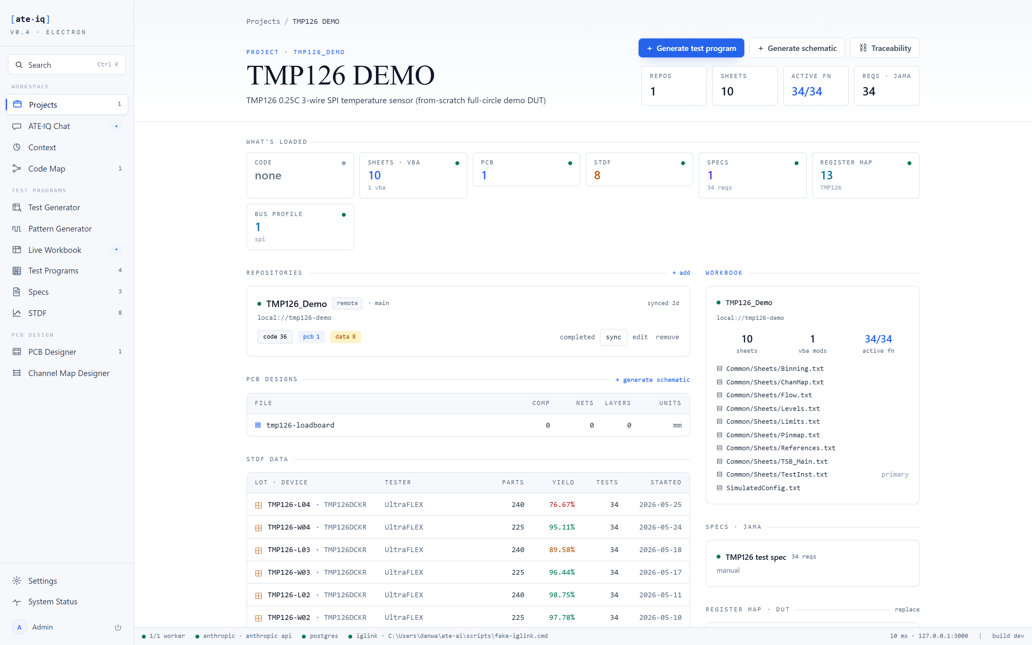Image resolution: width=1032 pixels, height=645 pixels.
Task: Click the Pattern Generator waveform icon
Action: pos(17,229)
